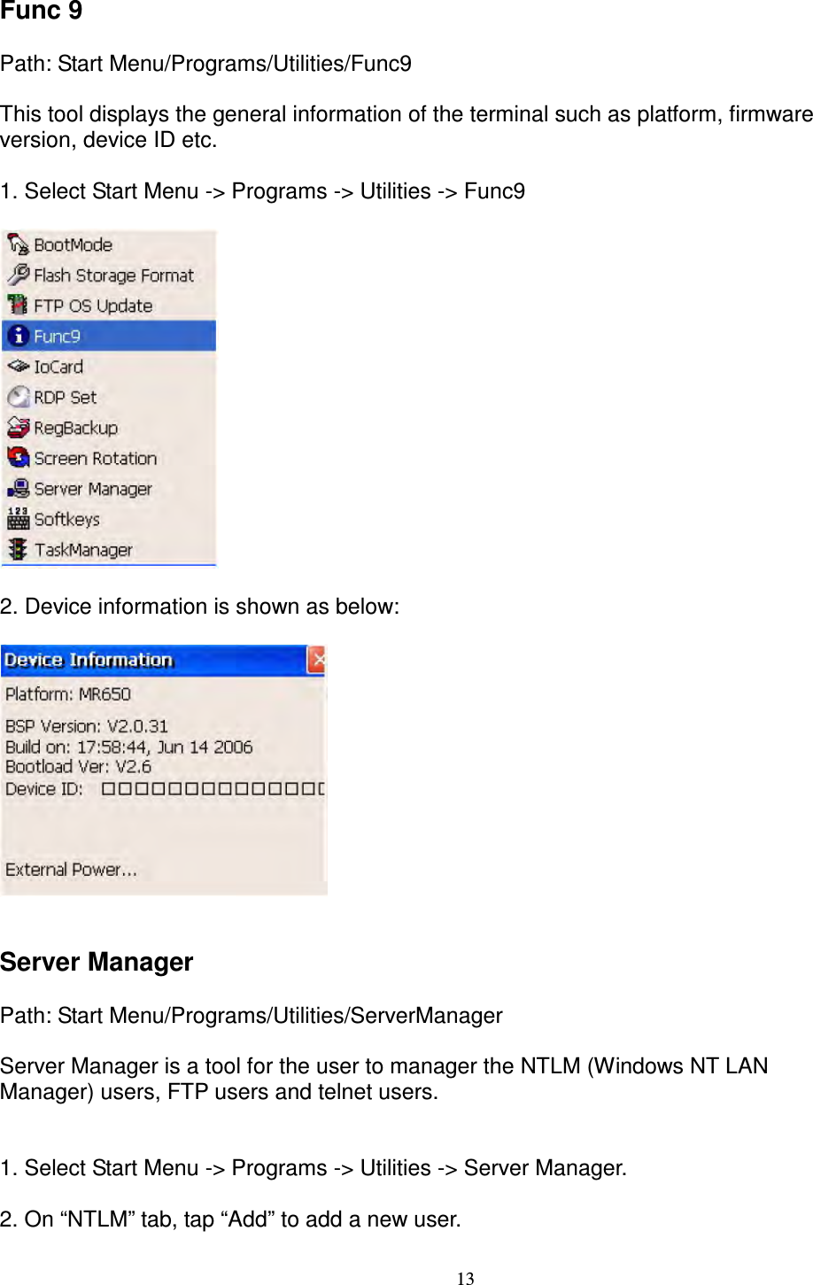
Task: Open the IoCard utility
Action: coord(19,366)
